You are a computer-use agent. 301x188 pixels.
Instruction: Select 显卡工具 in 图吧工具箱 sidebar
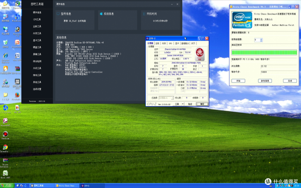pyautogui.click(x=37, y=40)
